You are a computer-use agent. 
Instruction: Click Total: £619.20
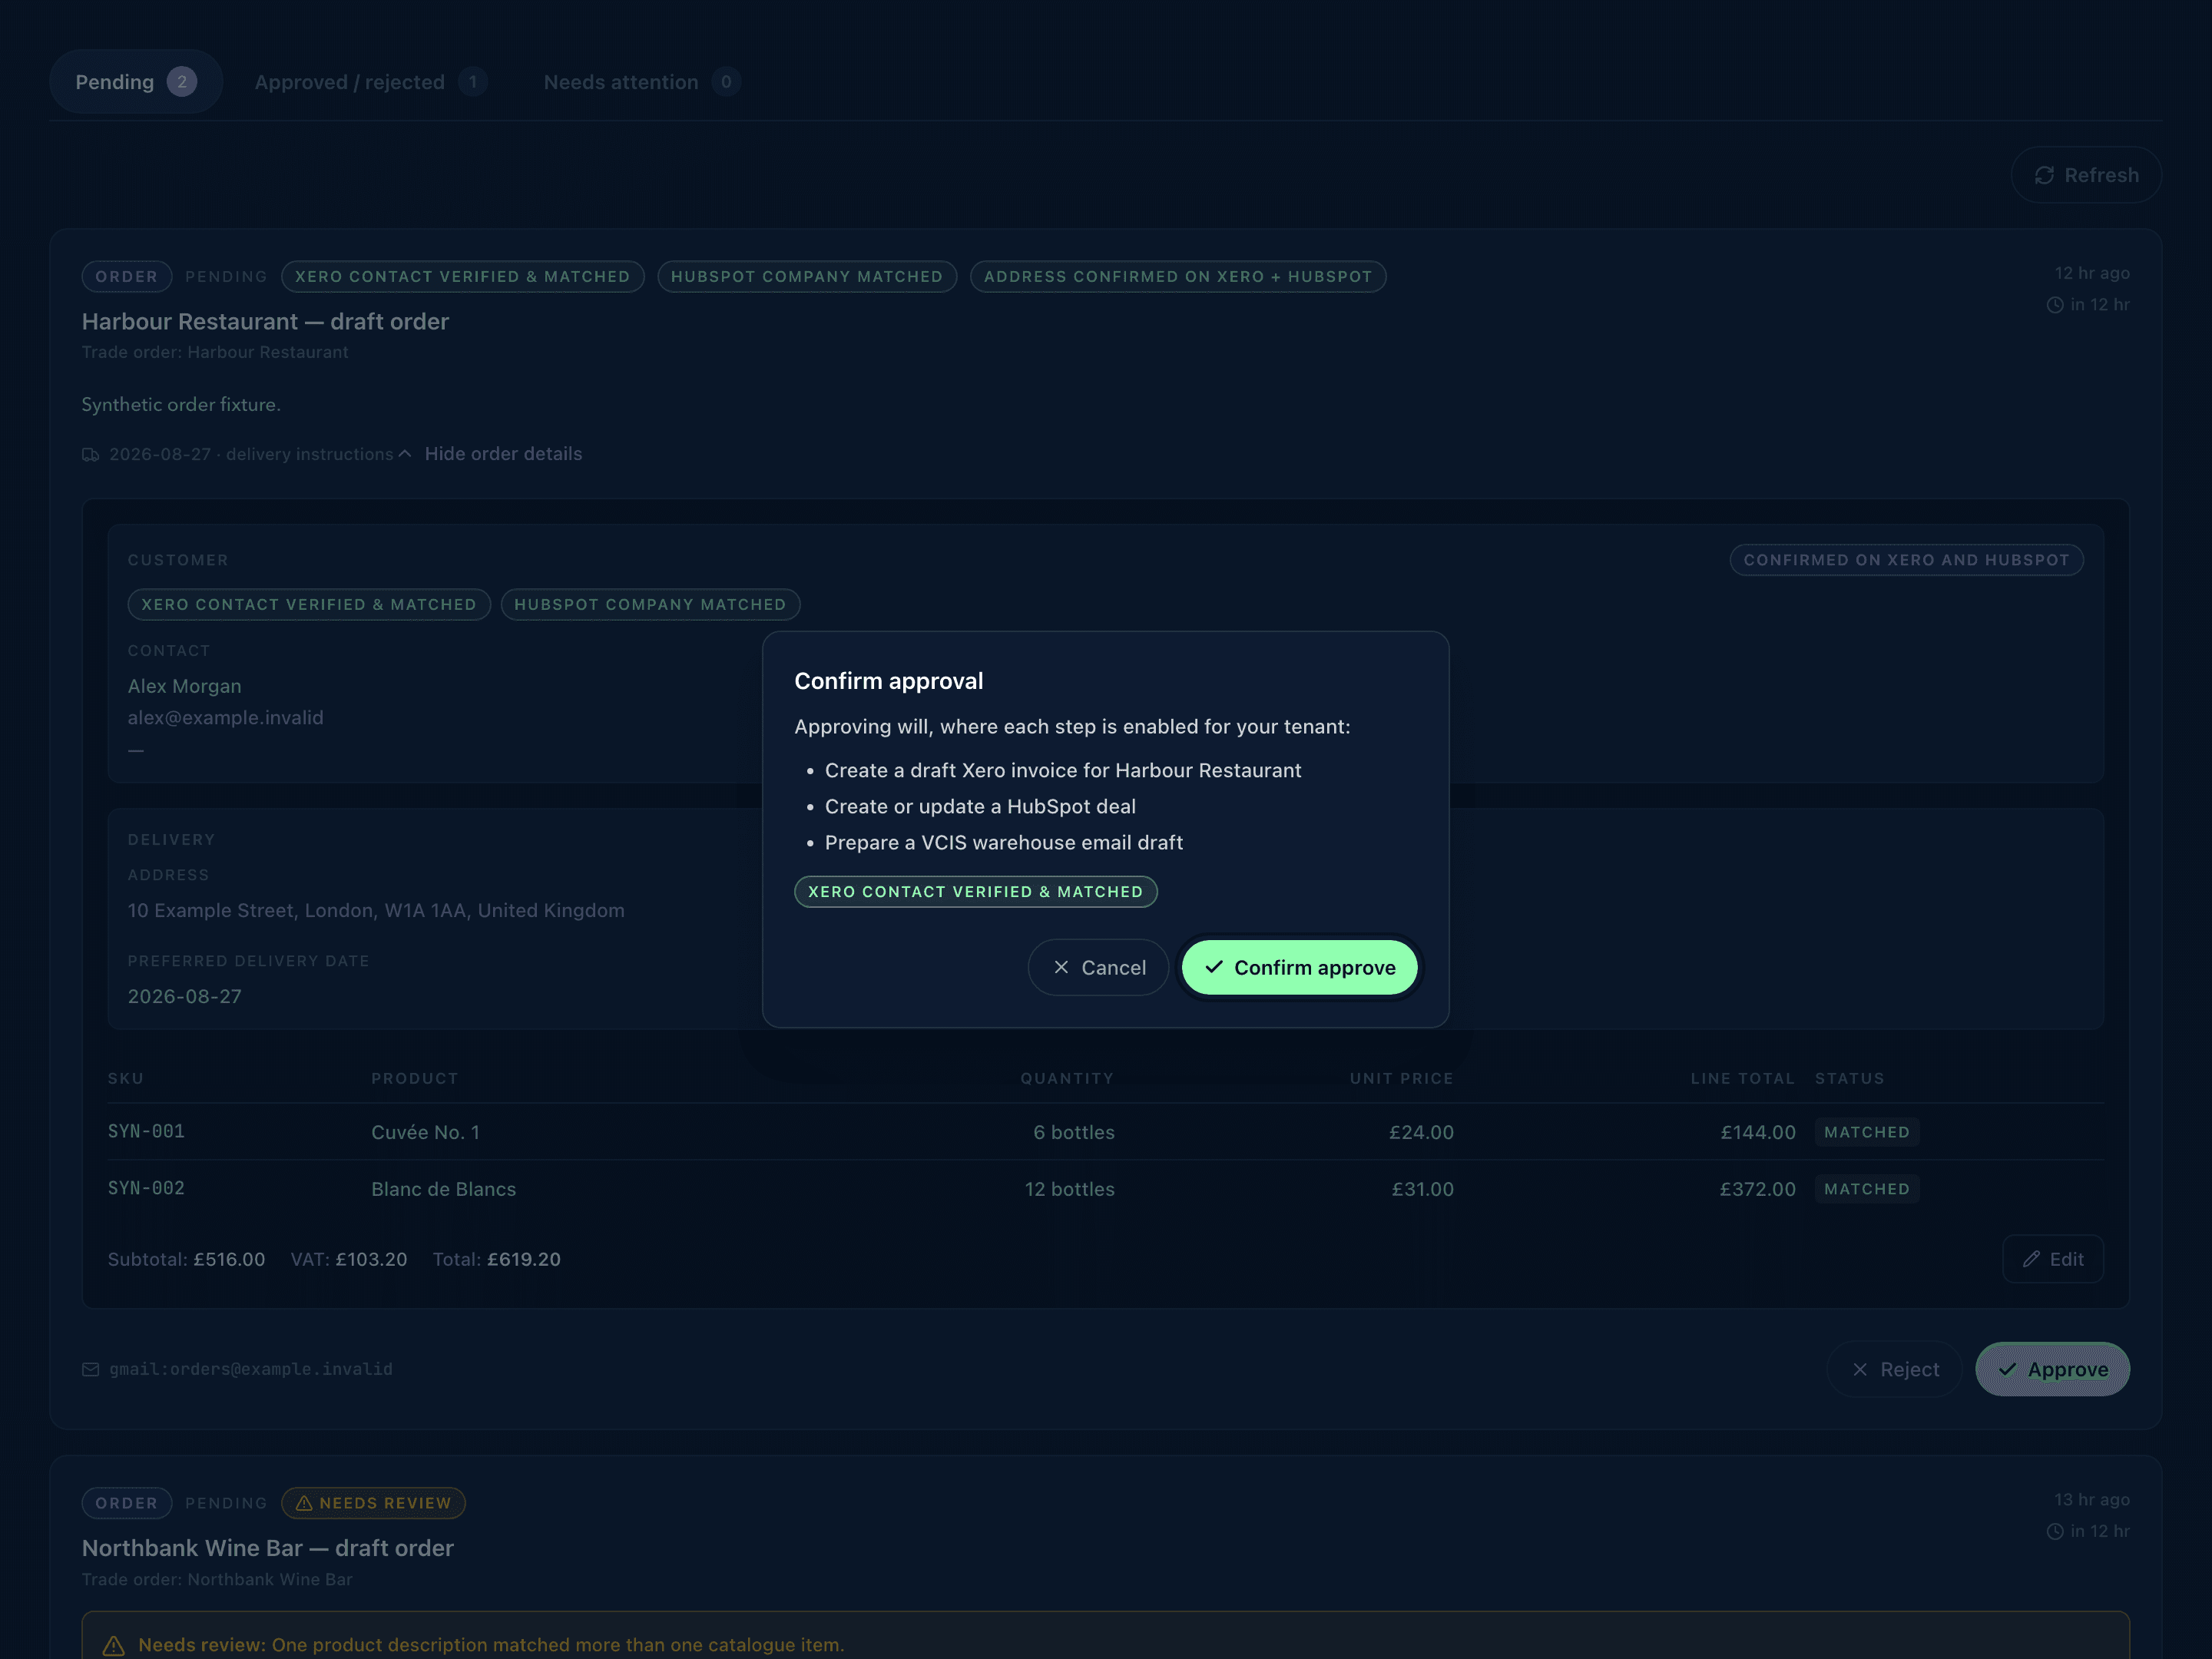[x=496, y=1259]
